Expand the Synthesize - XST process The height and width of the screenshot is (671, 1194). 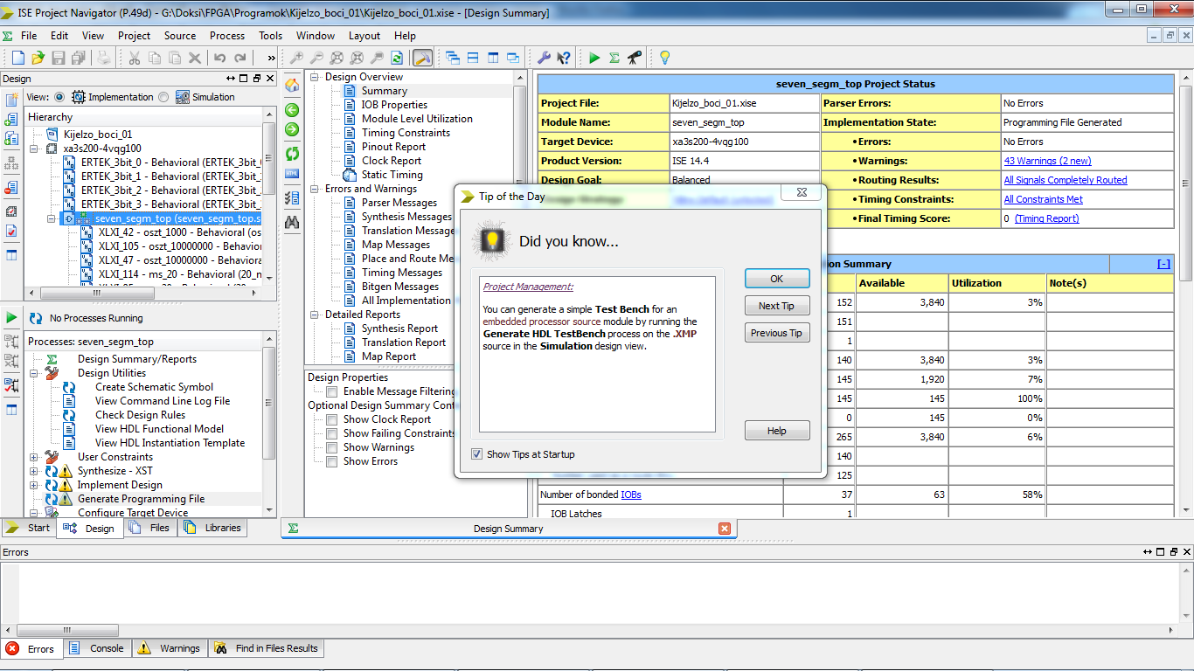pos(34,471)
